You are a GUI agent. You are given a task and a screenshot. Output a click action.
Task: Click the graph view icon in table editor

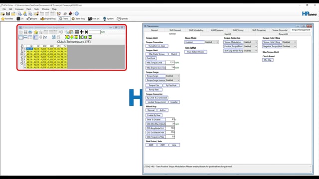[x=45, y=37]
